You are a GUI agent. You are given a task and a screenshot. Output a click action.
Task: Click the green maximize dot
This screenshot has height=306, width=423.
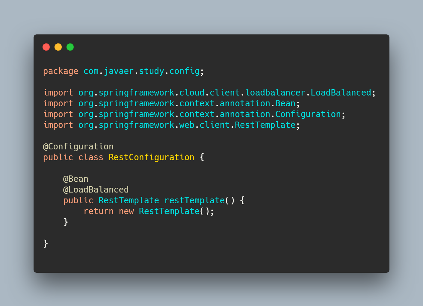(x=70, y=47)
